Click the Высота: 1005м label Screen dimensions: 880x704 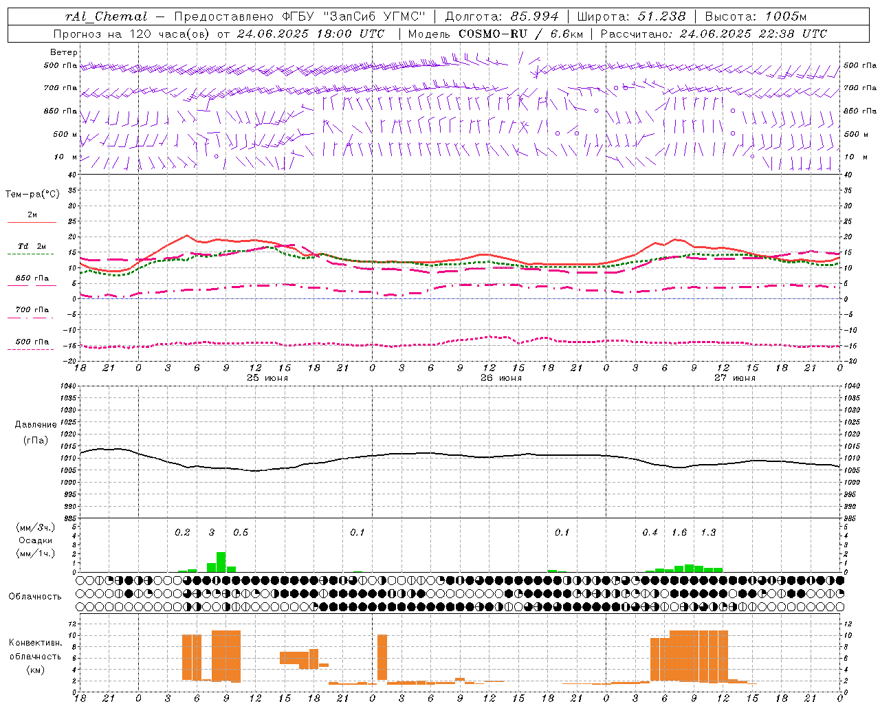click(756, 16)
